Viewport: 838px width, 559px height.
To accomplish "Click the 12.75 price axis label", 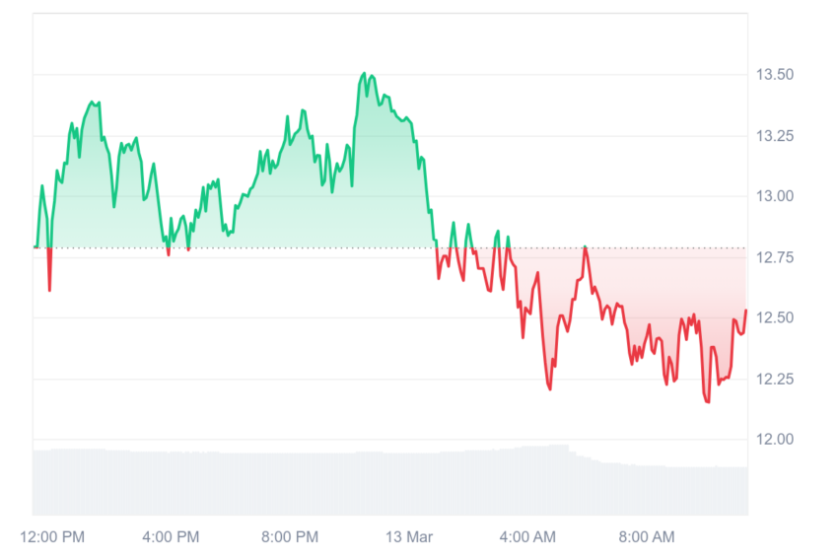I will coord(774,257).
